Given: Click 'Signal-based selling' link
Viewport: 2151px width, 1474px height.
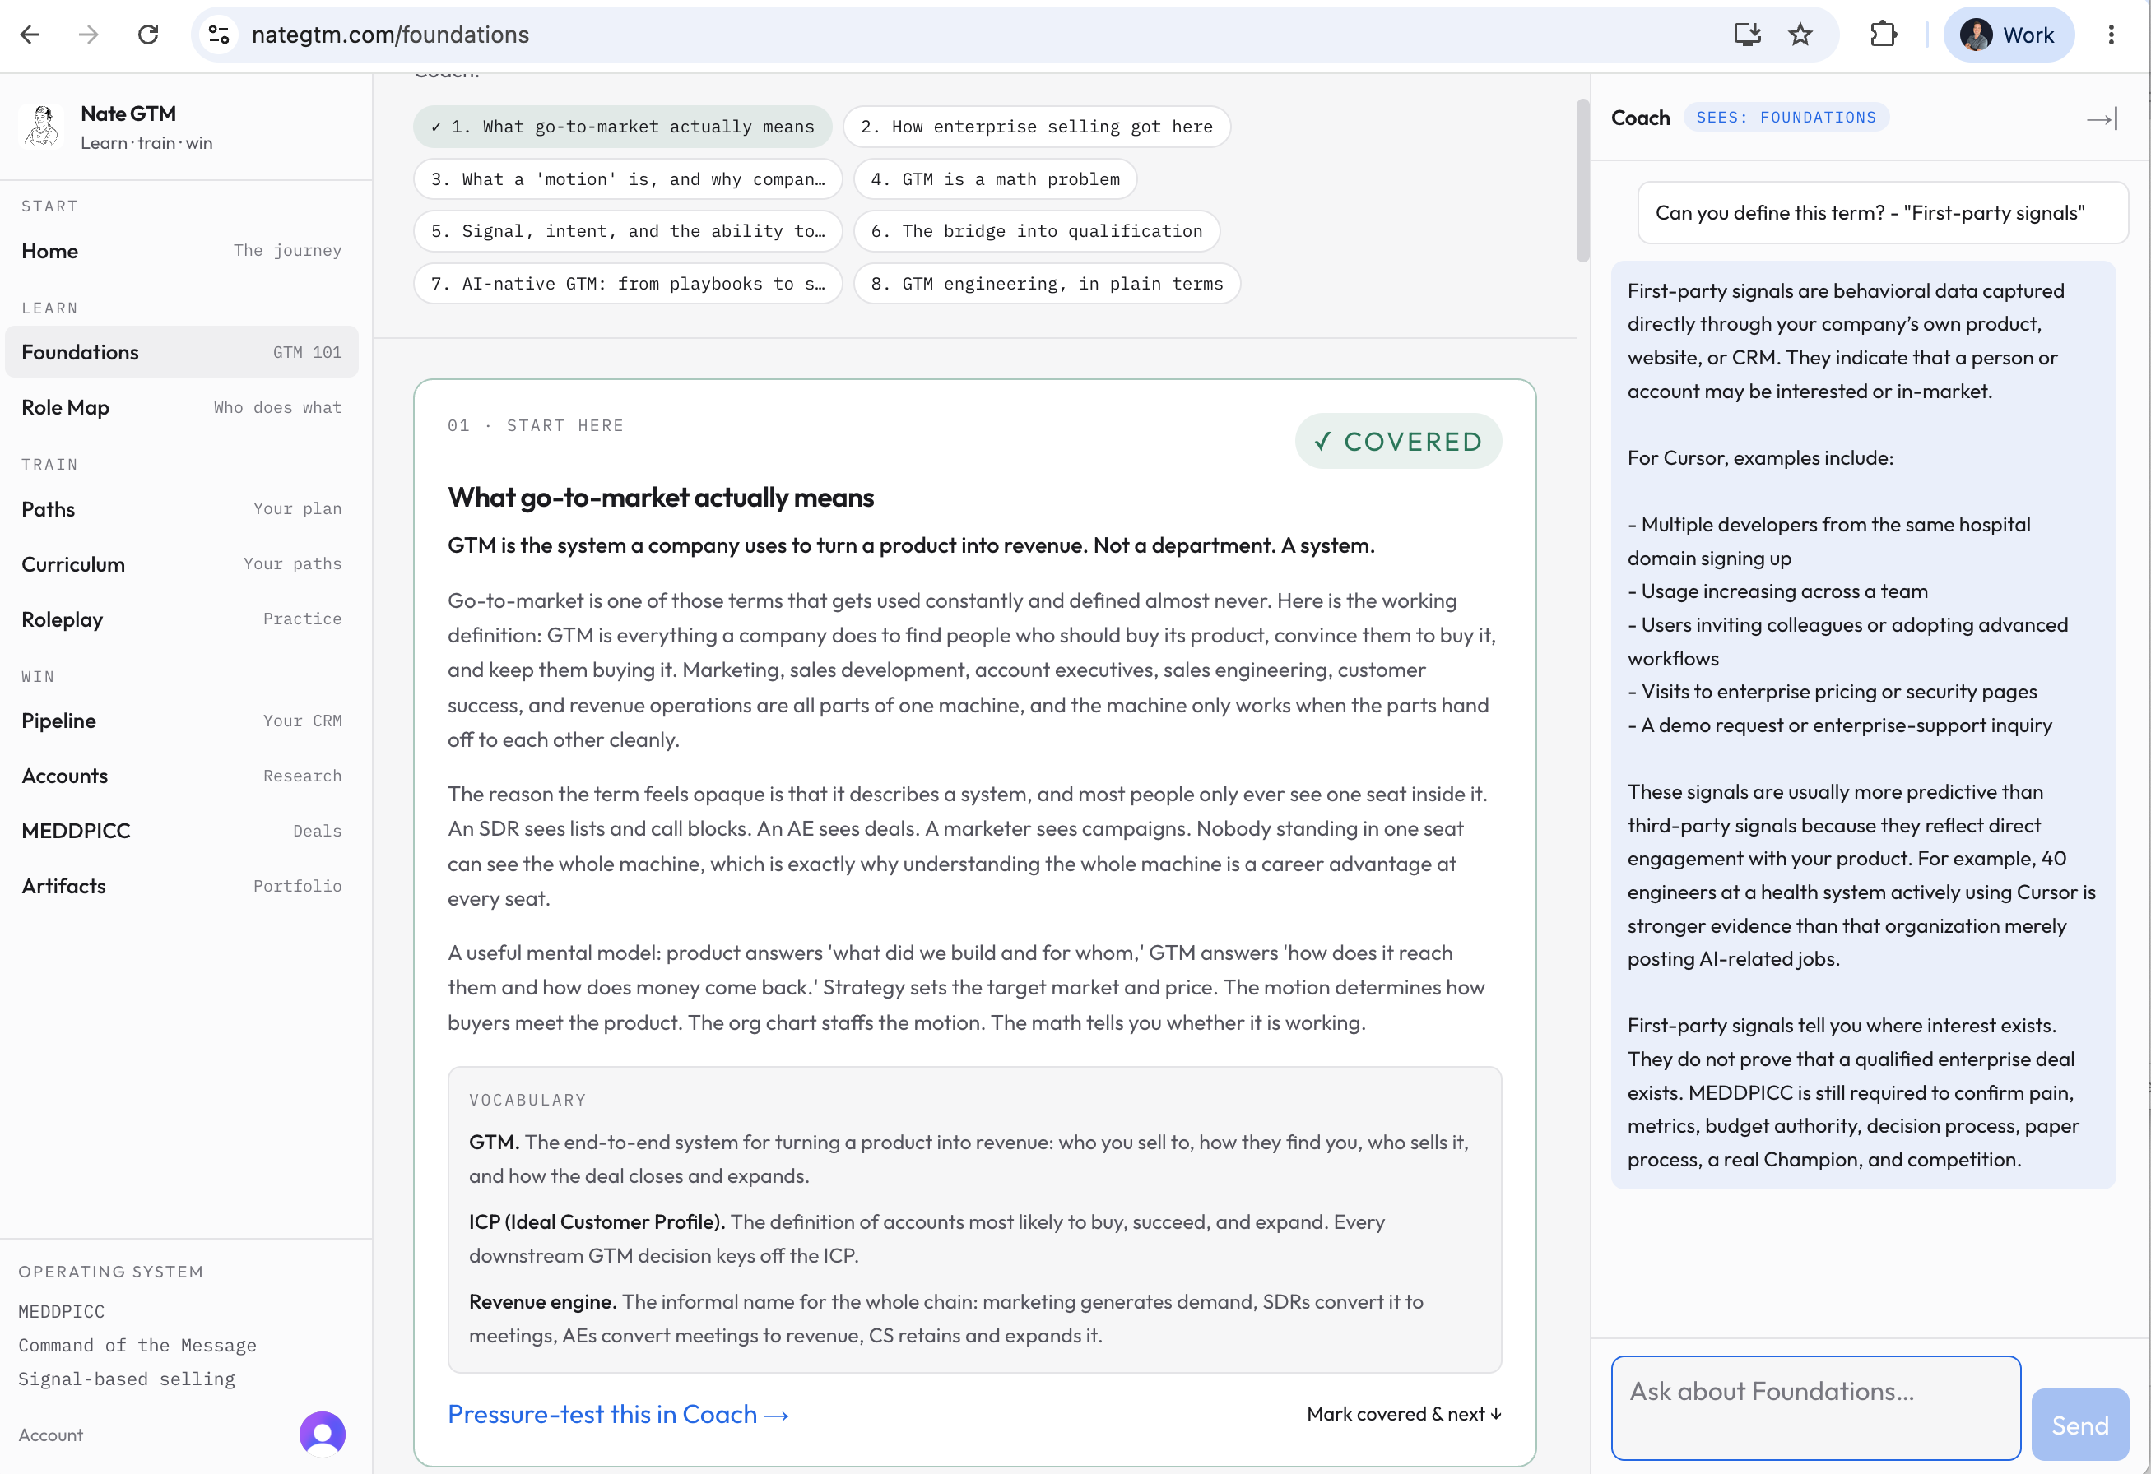Looking at the screenshot, I should 127,1379.
